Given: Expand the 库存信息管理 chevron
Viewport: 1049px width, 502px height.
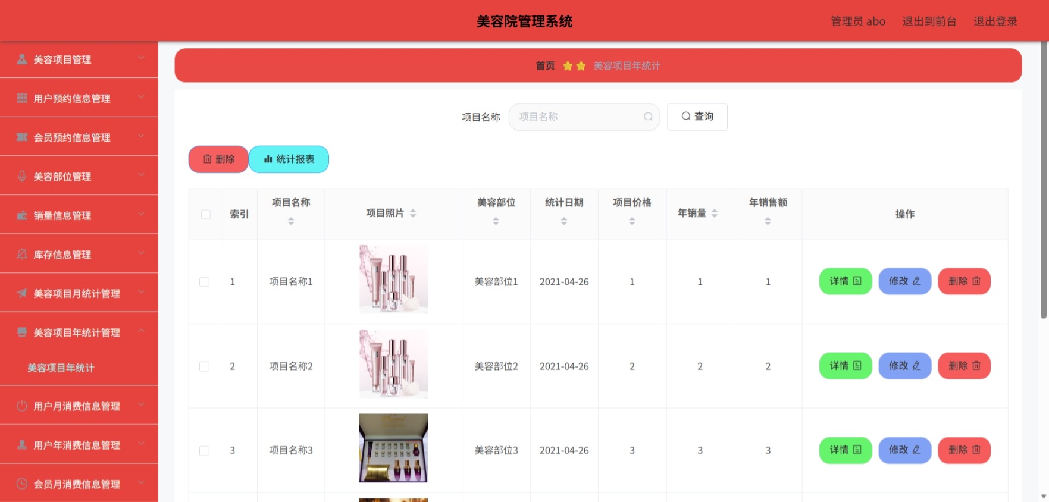Looking at the screenshot, I should [141, 253].
